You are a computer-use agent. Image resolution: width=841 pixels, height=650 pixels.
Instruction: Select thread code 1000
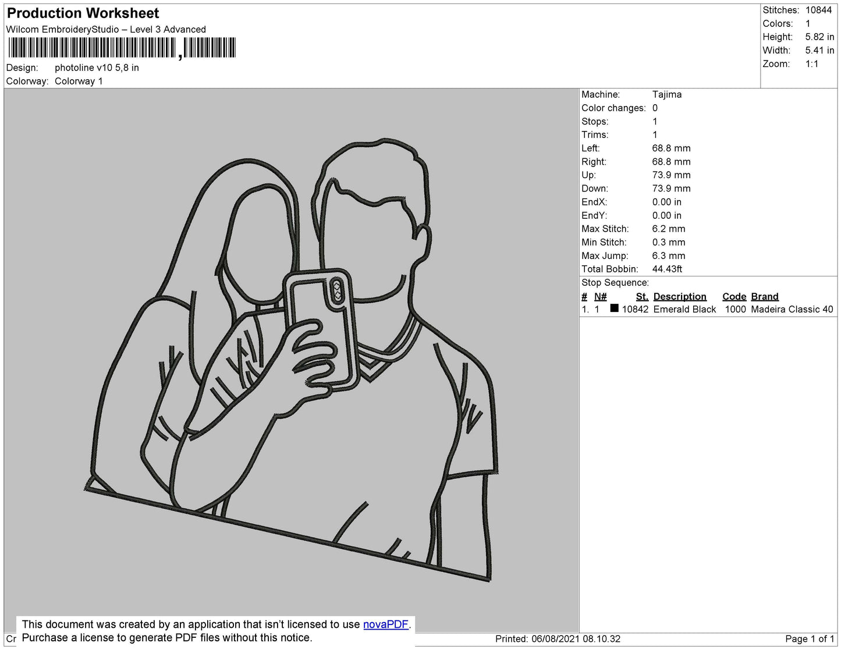[736, 310]
